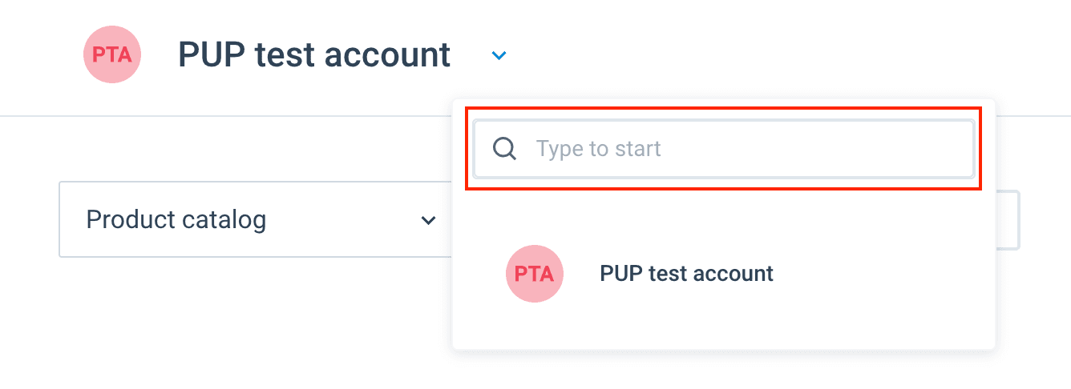Select the PTA avatar in the dropdown list
Image resolution: width=1071 pixels, height=389 pixels.
[534, 274]
